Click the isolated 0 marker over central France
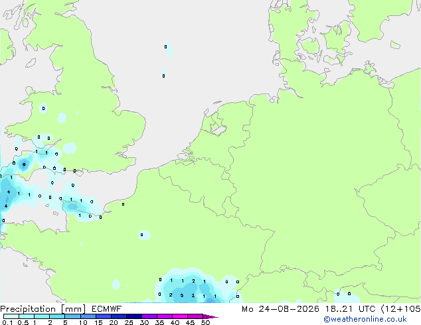This screenshot has width=421, height=325. point(141,235)
